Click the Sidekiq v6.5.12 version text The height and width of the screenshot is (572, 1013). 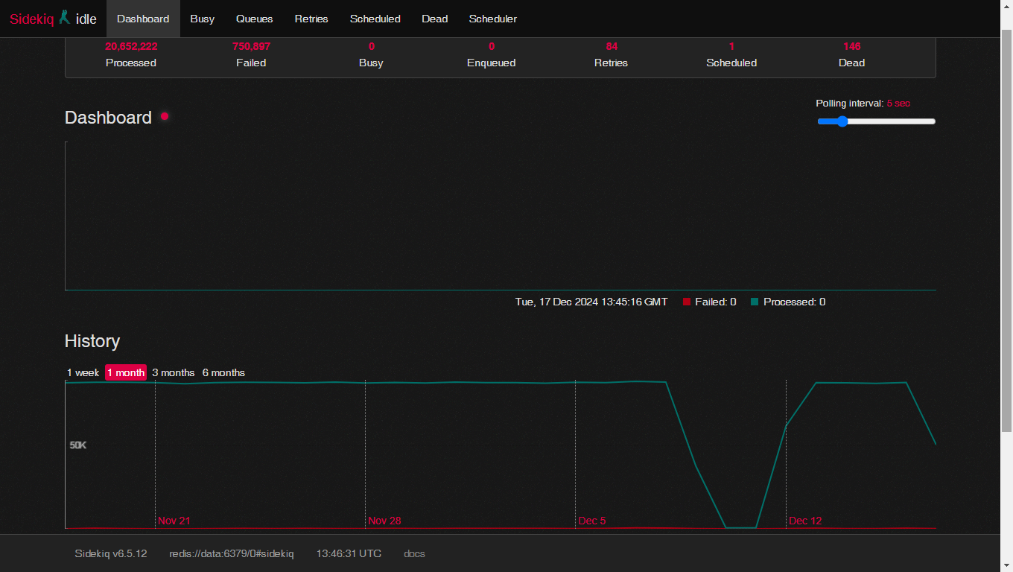111,553
